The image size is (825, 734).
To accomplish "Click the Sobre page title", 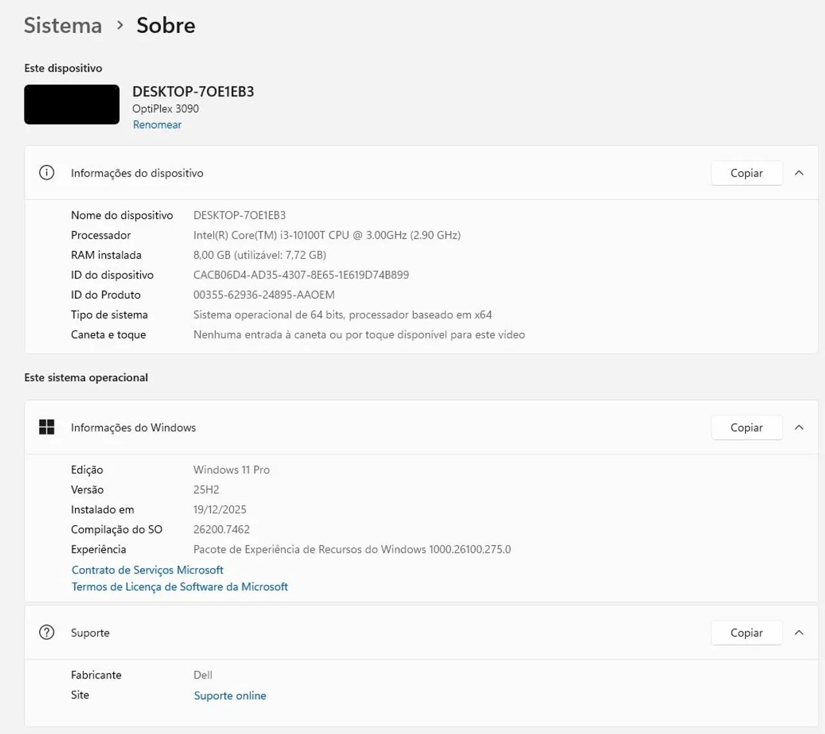I will tap(166, 25).
